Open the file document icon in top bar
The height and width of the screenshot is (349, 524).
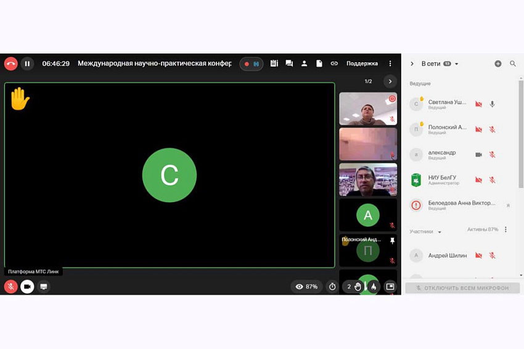point(319,64)
